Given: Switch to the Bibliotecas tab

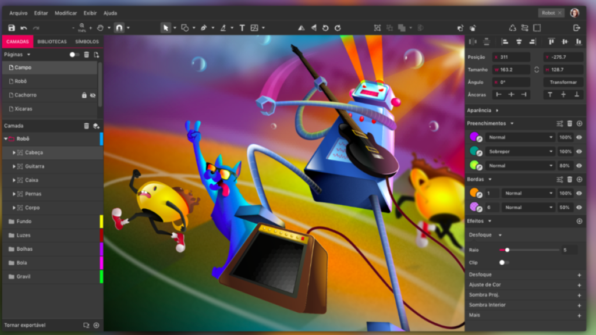Looking at the screenshot, I should (x=52, y=42).
